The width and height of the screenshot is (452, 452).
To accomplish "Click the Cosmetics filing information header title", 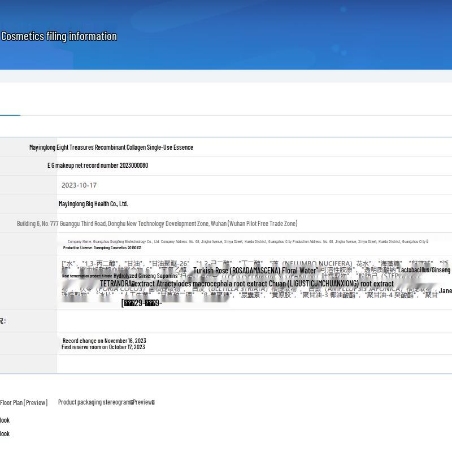I will click(x=59, y=36).
